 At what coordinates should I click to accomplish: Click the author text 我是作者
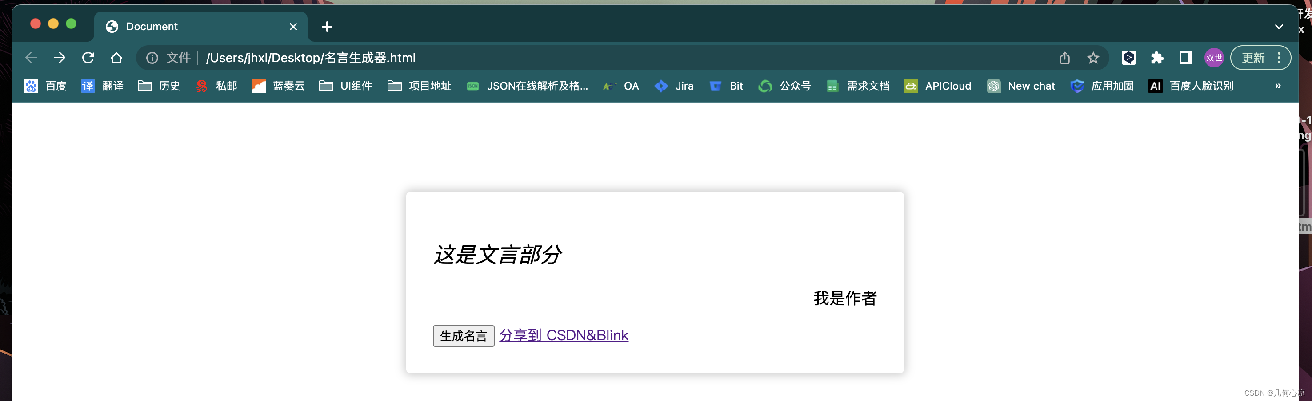tap(845, 299)
